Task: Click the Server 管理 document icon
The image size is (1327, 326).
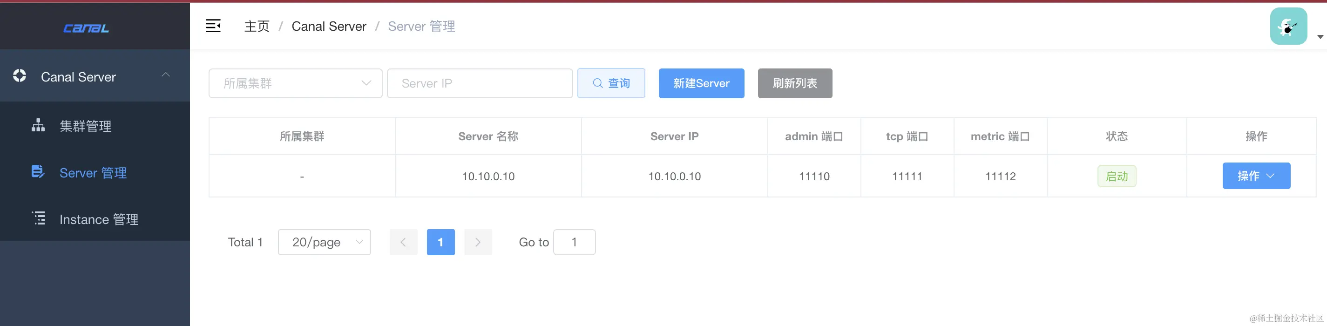Action: (x=38, y=171)
